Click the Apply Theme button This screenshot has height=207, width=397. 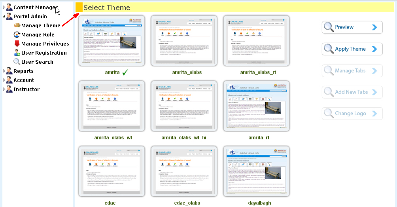(x=352, y=49)
